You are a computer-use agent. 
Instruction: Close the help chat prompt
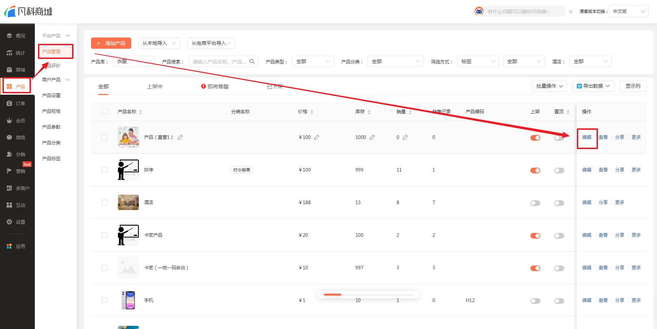point(571,12)
